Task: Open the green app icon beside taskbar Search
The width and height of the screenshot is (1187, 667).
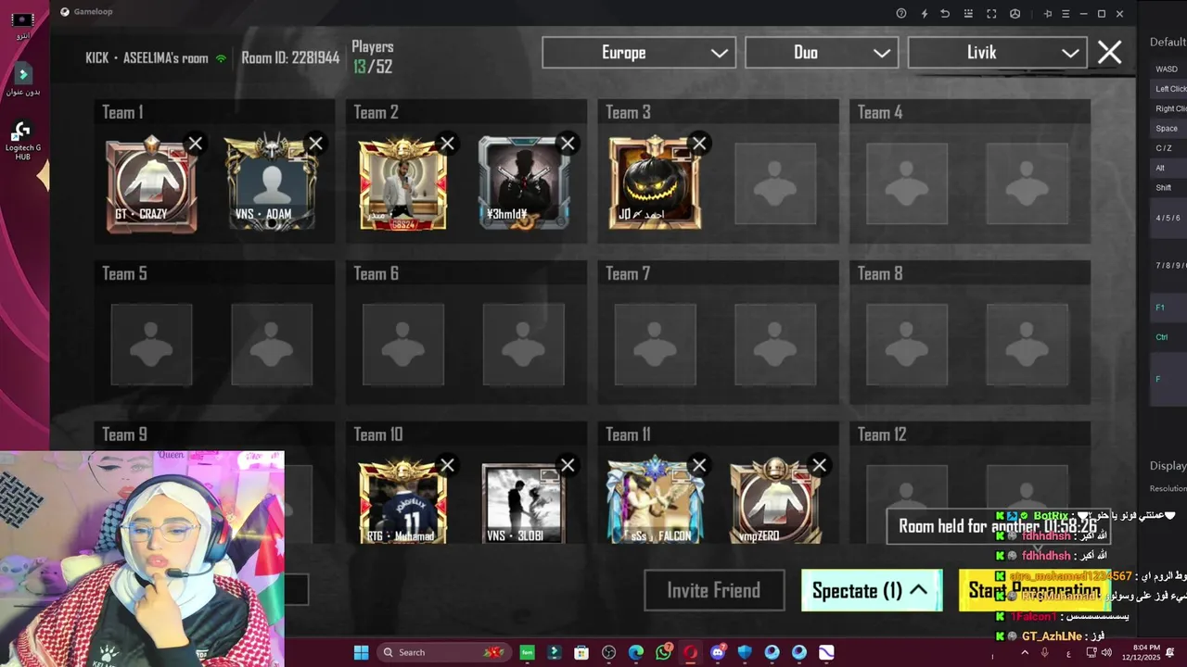Action: [x=527, y=652]
